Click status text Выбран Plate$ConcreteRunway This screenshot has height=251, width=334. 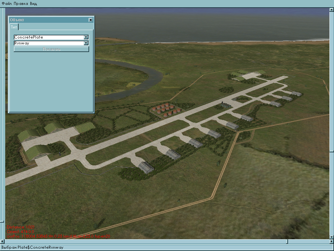click(x=32, y=247)
